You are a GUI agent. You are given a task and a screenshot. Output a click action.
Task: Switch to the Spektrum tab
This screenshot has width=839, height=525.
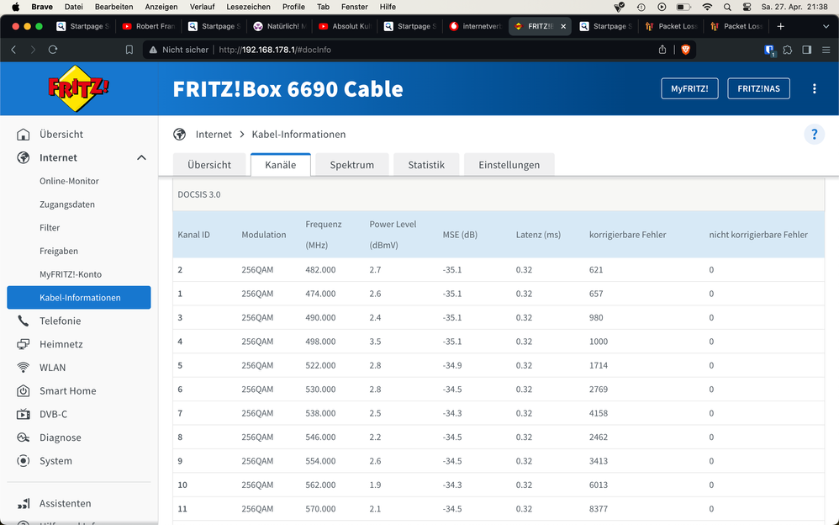tap(351, 164)
